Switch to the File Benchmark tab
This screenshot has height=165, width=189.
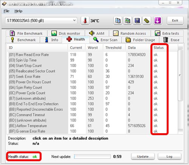[x=26, y=33]
